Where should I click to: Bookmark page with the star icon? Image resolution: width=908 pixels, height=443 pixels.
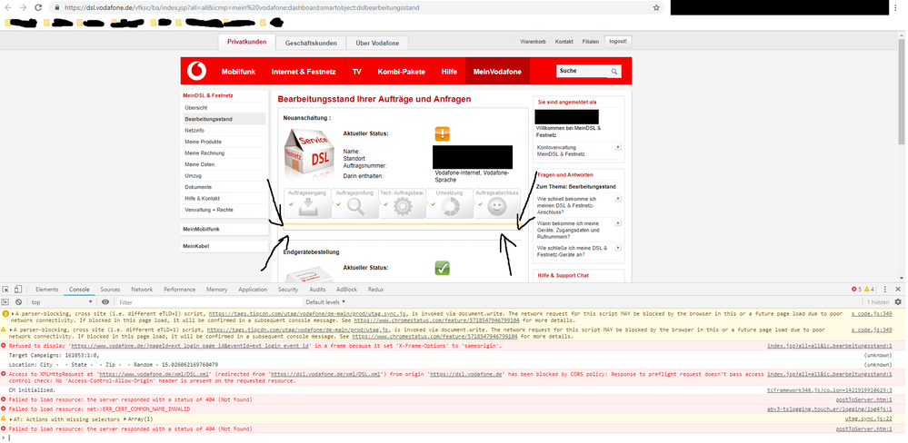click(x=656, y=7)
